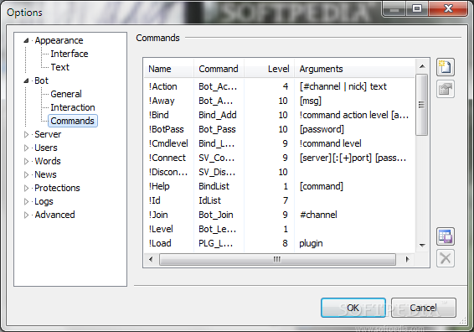Select the !Connect command row
The image size is (474, 332).
[280, 158]
